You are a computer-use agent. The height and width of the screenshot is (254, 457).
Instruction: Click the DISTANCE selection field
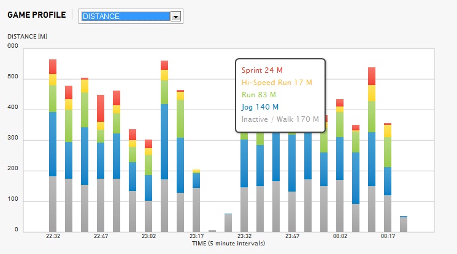[125, 17]
